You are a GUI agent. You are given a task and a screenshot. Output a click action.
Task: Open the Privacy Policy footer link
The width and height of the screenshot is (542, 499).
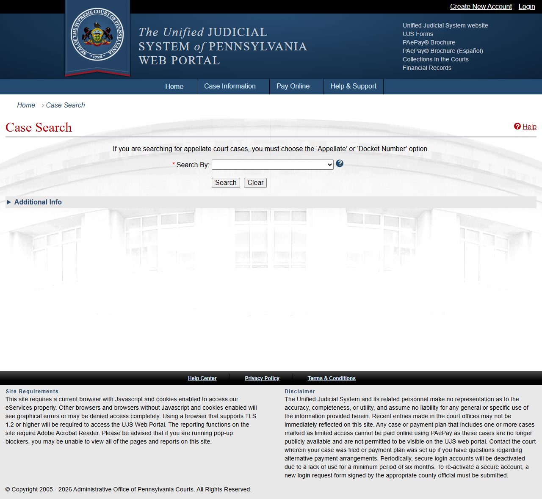point(262,378)
